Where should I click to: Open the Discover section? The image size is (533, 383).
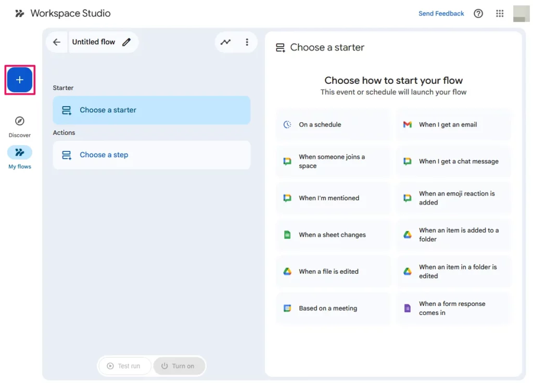pos(19,125)
